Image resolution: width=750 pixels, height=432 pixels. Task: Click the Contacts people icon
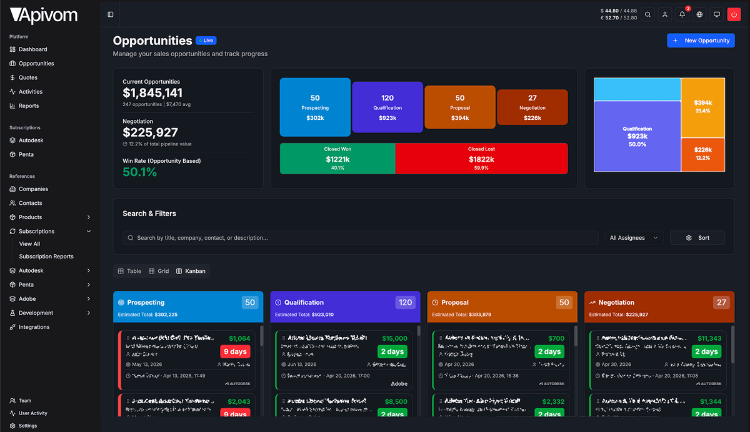tap(12, 203)
